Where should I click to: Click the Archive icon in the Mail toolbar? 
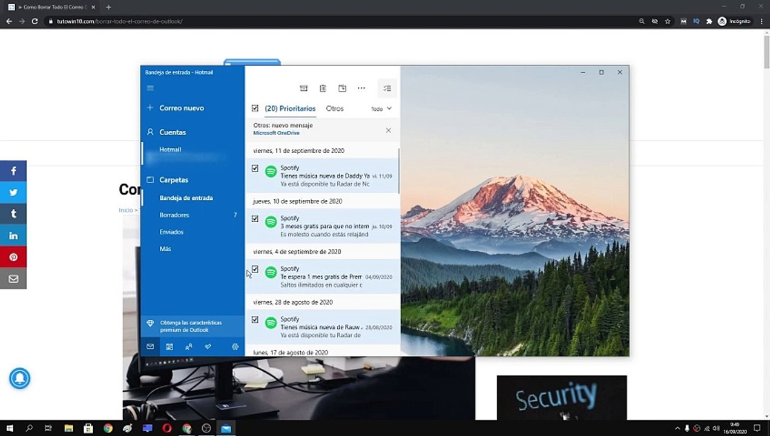(x=304, y=88)
